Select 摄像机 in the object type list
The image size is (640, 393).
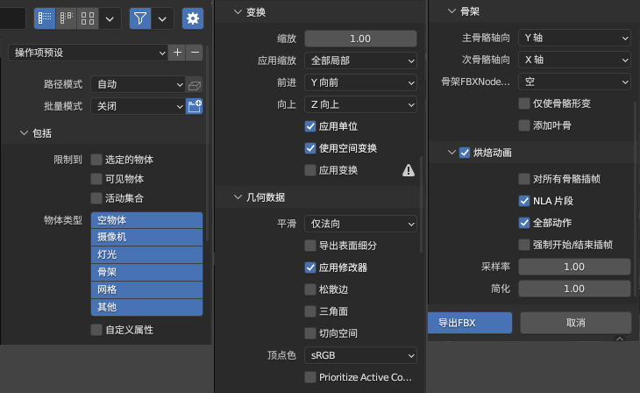[146, 237]
